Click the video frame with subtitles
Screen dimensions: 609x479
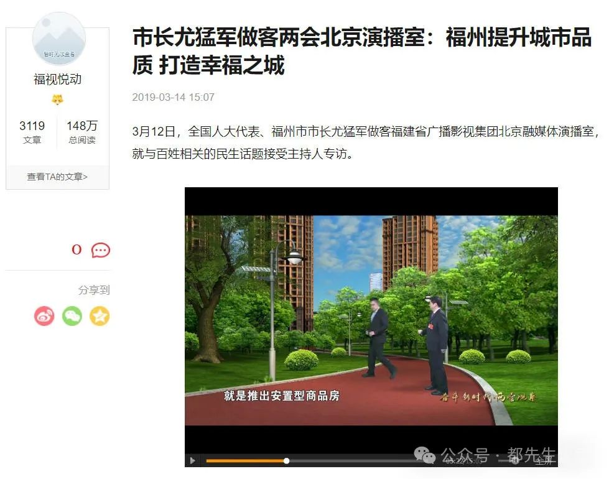[371, 320]
